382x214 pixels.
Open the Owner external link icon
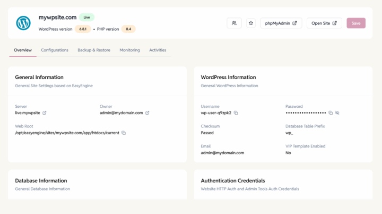(147, 113)
